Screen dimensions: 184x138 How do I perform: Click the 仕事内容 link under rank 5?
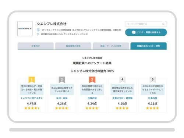point(153,98)
